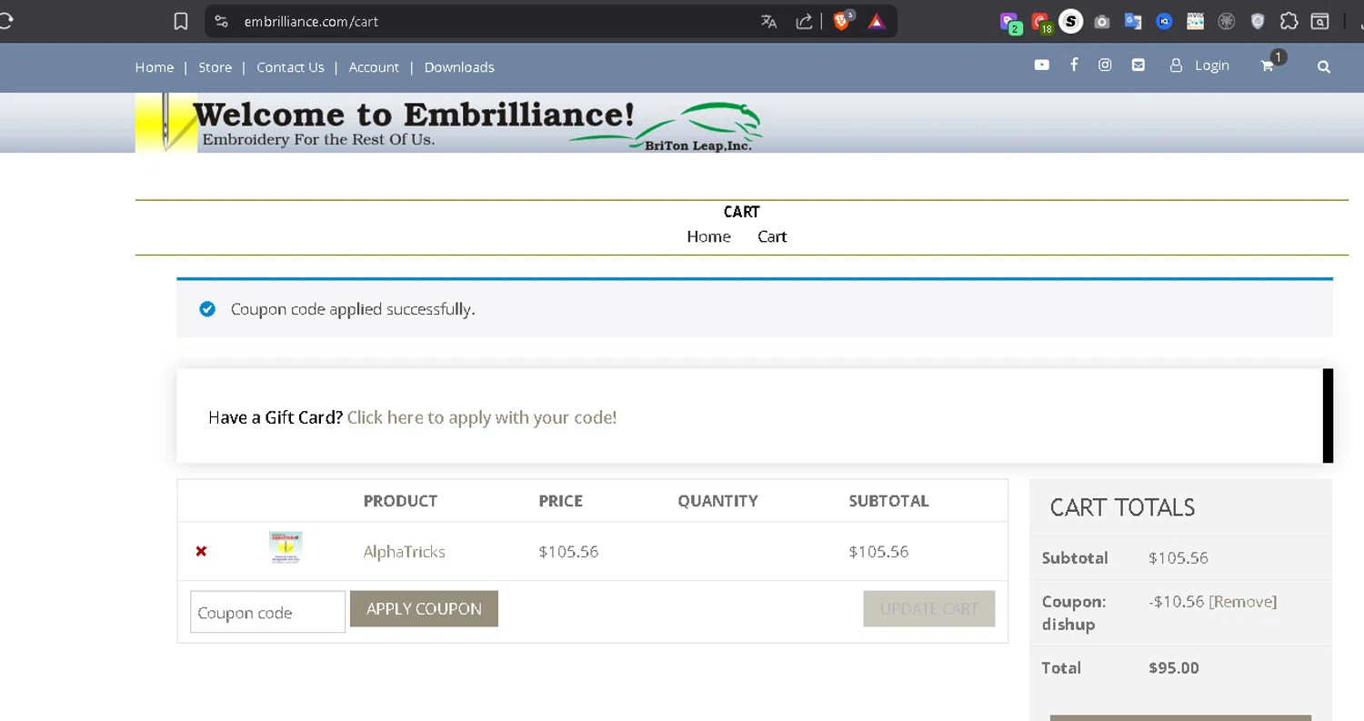This screenshot has width=1364, height=721.
Task: Open the Account menu item
Action: (x=374, y=67)
